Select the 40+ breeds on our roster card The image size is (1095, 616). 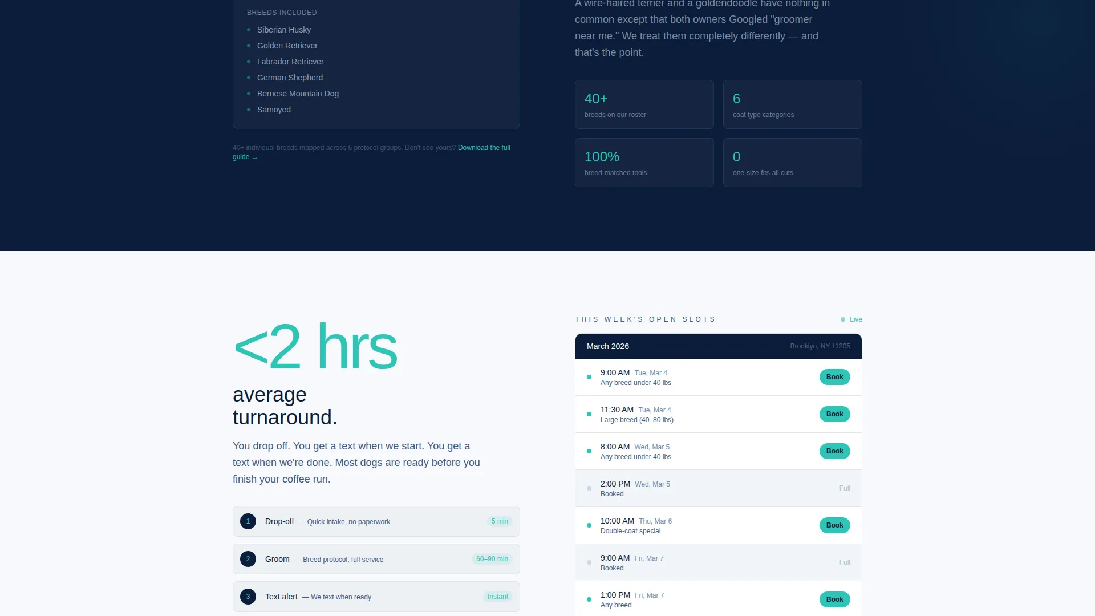(644, 104)
